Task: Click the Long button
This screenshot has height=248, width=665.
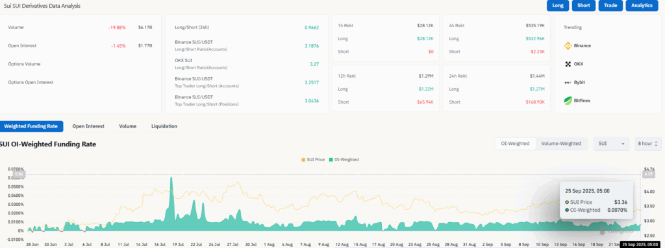Action: (558, 5)
